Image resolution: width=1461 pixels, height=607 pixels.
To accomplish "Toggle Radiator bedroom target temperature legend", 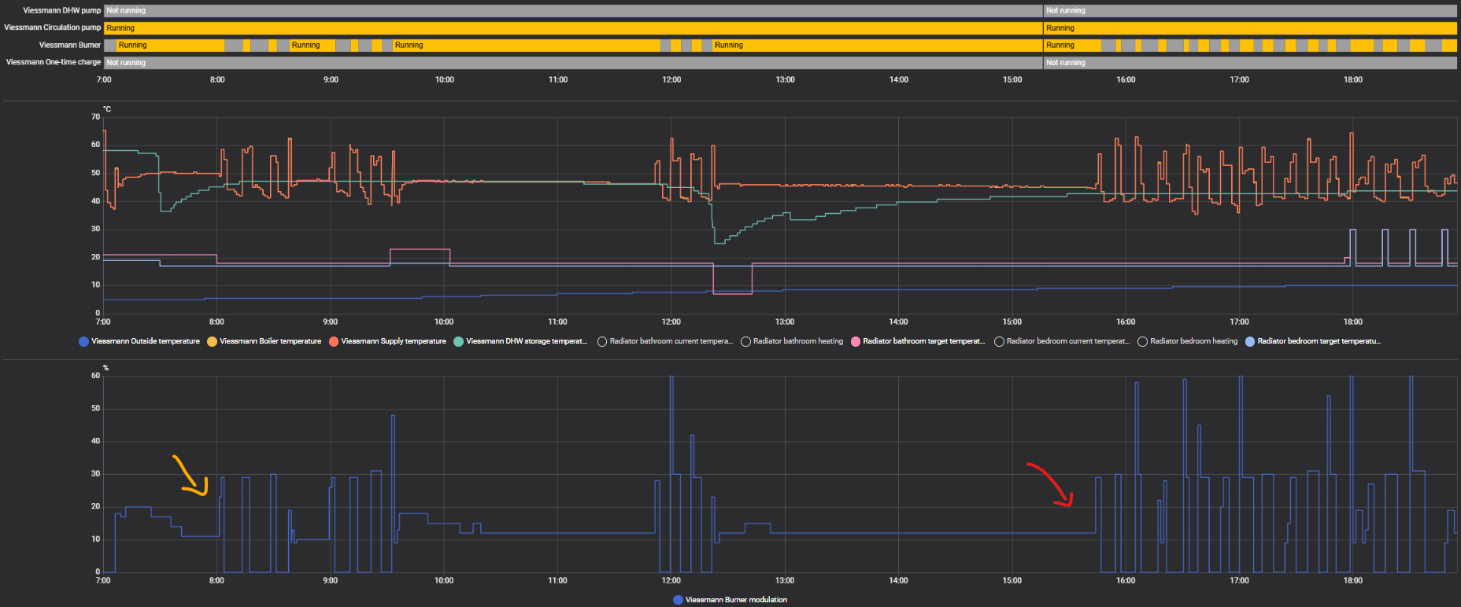I will tap(1313, 341).
